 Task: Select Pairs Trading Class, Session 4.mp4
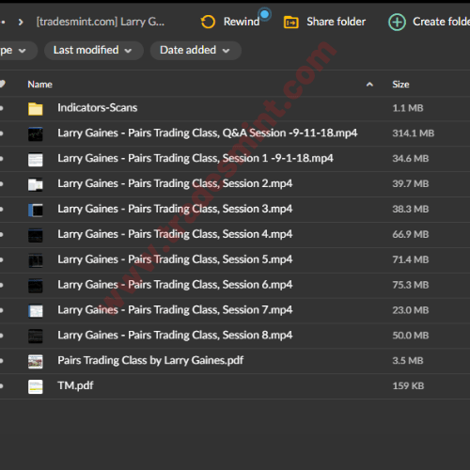pyautogui.click(x=175, y=234)
